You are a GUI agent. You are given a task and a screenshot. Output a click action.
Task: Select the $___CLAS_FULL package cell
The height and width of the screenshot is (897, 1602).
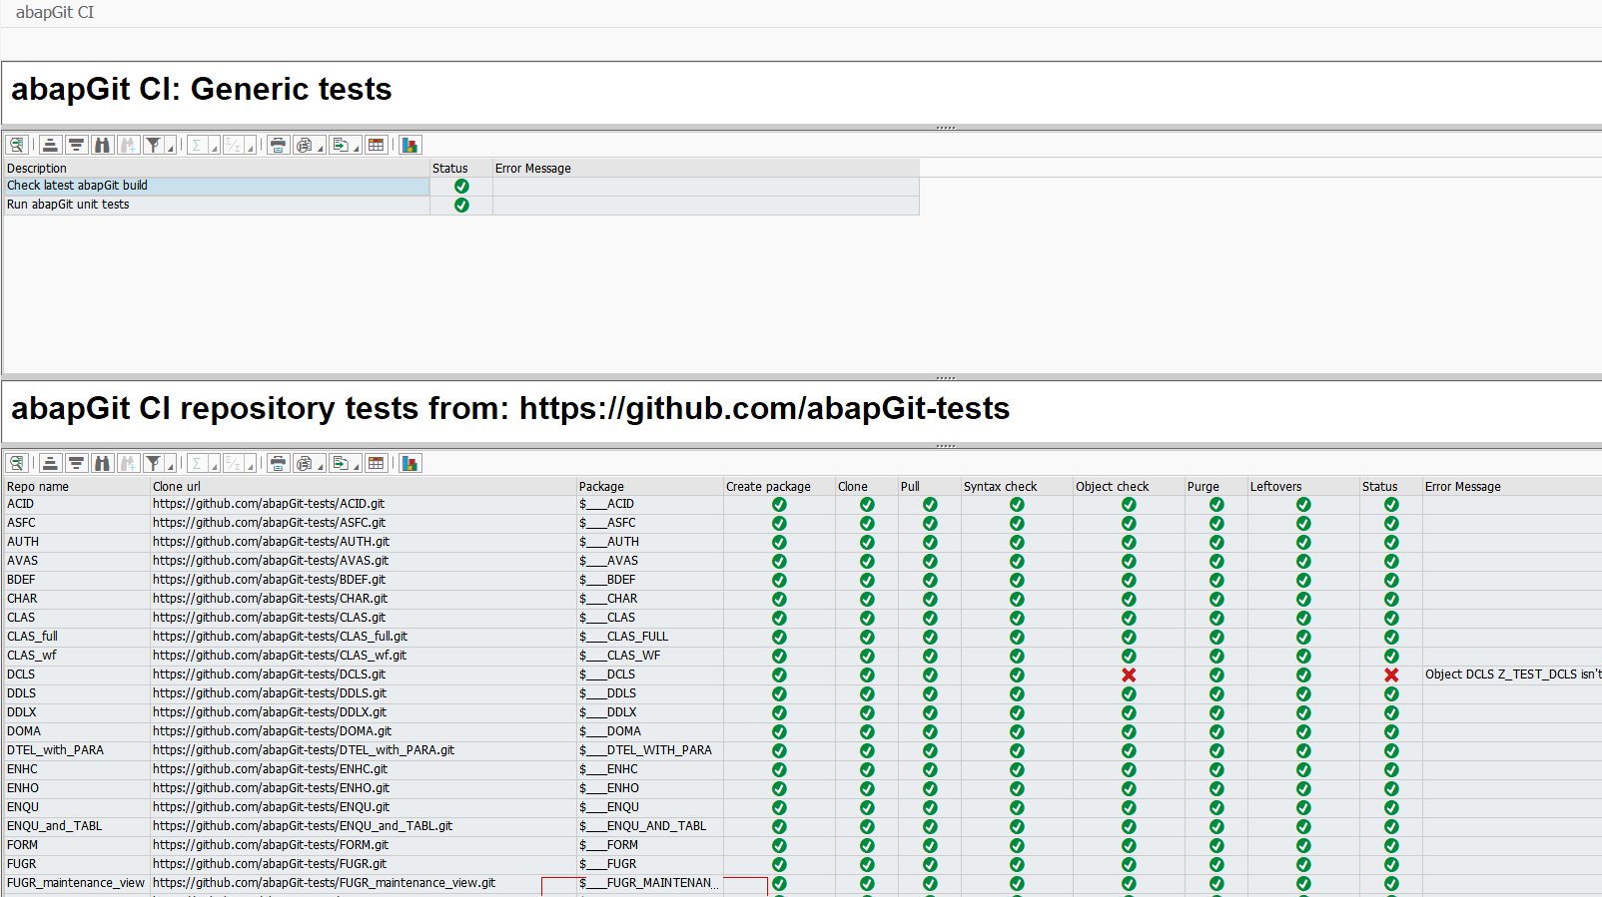click(650, 638)
